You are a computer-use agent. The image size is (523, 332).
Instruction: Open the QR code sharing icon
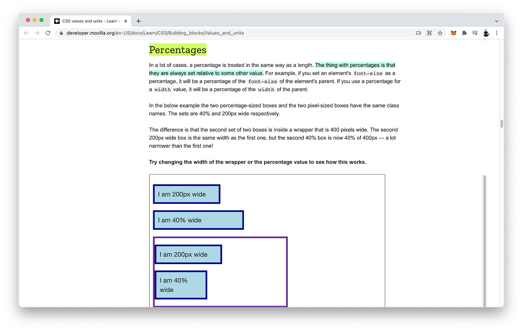click(429, 33)
